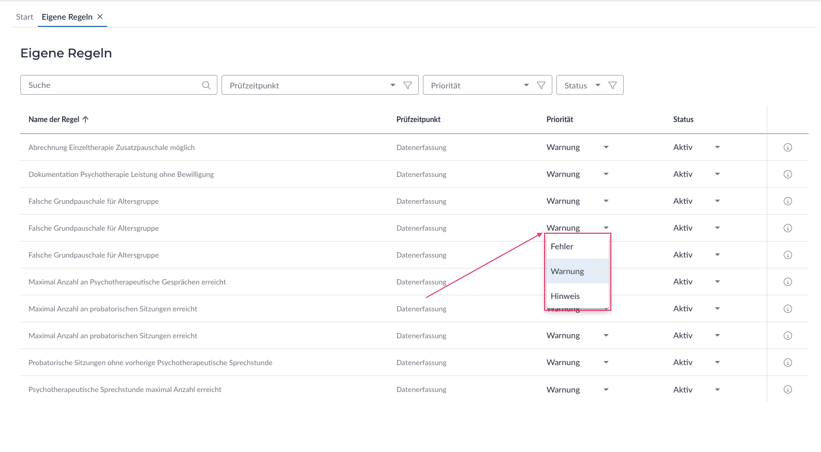The image size is (821, 452).
Task: Open the Status filter dropdown
Action: pos(598,85)
